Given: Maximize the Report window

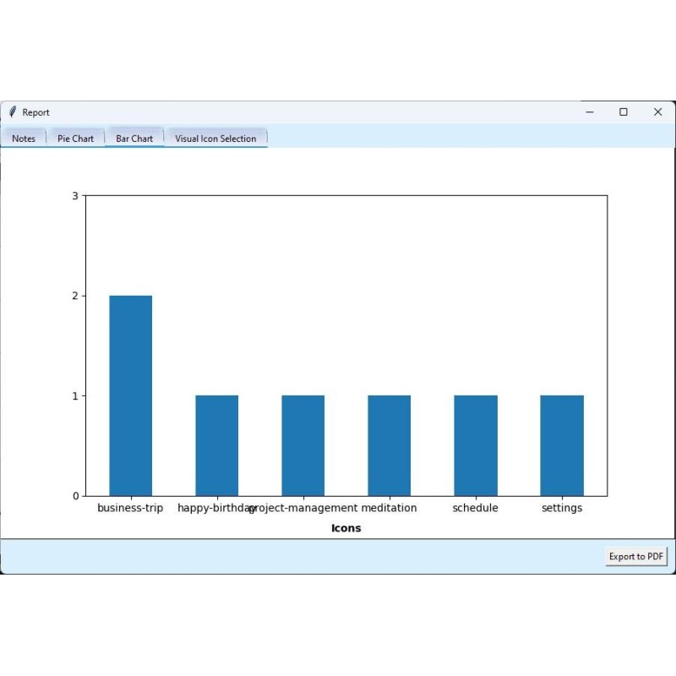Looking at the screenshot, I should coord(624,112).
